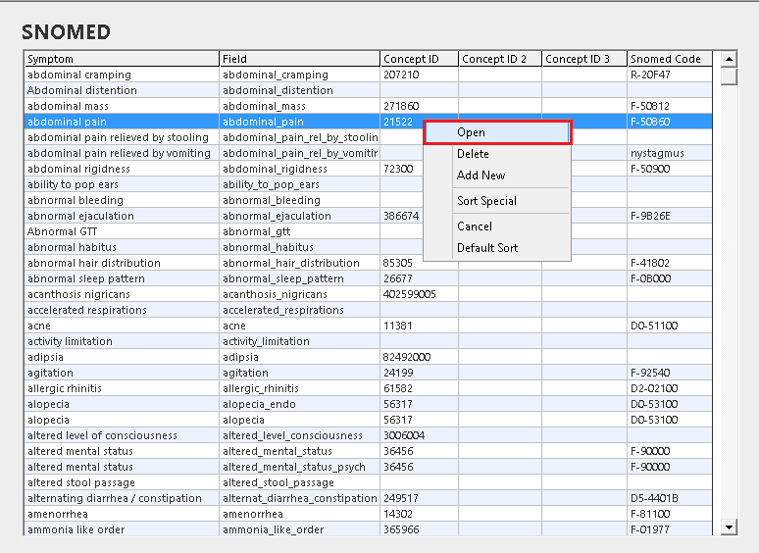The height and width of the screenshot is (553, 759).
Task: Select ammonia like order symptom
Action: [x=122, y=529]
